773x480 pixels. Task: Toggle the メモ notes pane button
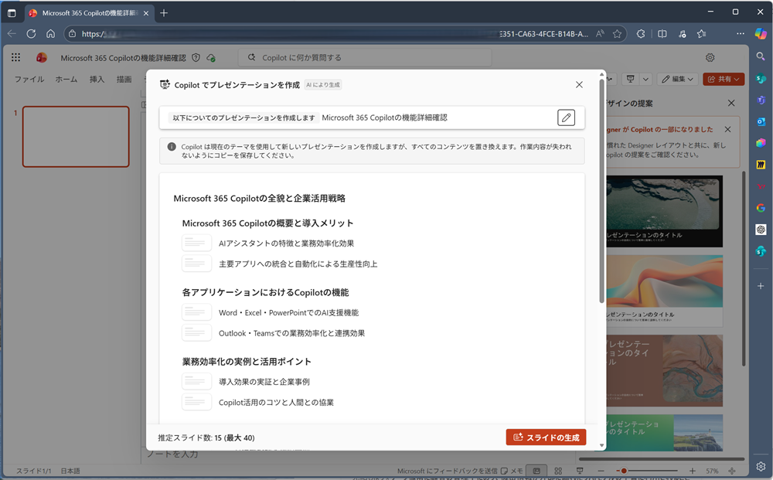coord(512,471)
